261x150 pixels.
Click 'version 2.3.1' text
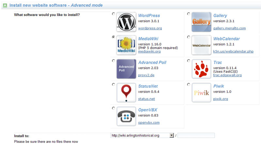coord(224,21)
